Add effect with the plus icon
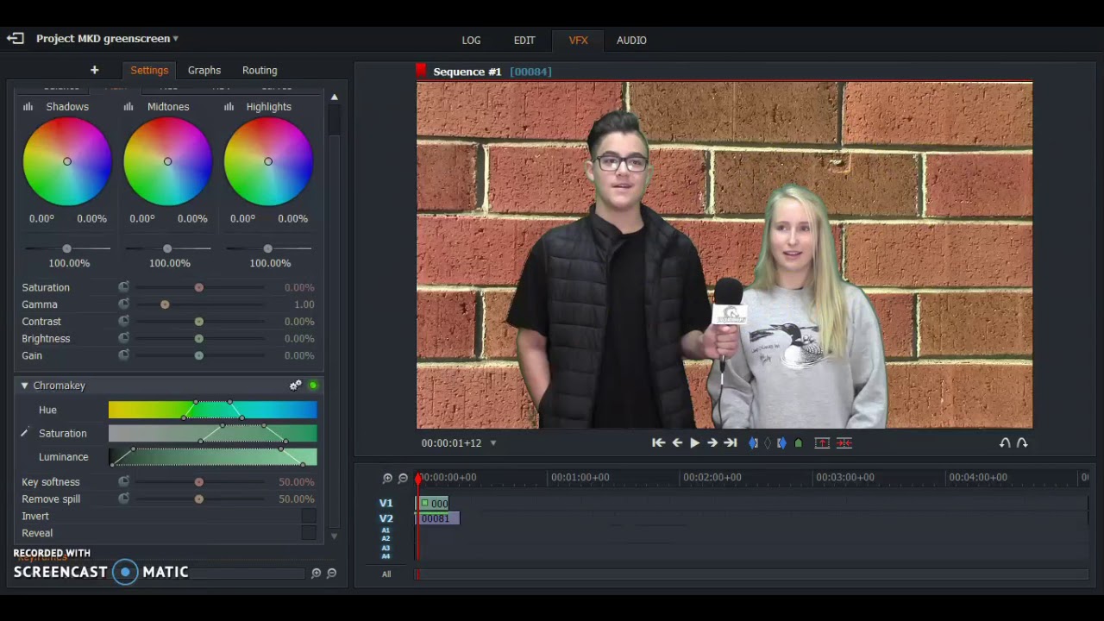This screenshot has height=621, width=1104. pyautogui.click(x=95, y=70)
